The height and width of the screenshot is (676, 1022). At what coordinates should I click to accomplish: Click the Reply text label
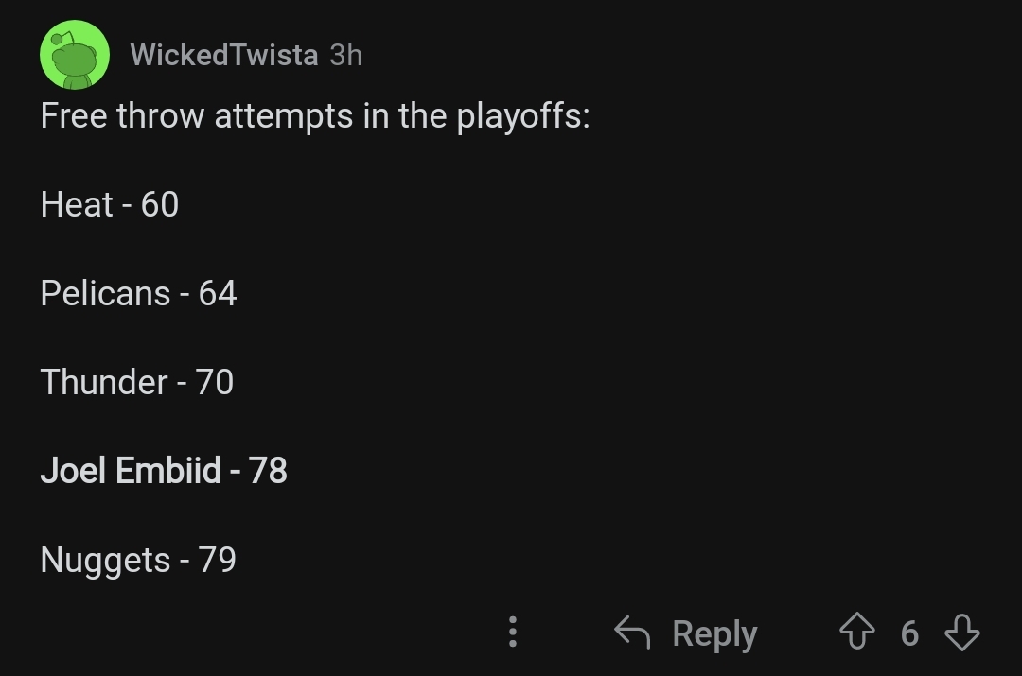pos(714,633)
